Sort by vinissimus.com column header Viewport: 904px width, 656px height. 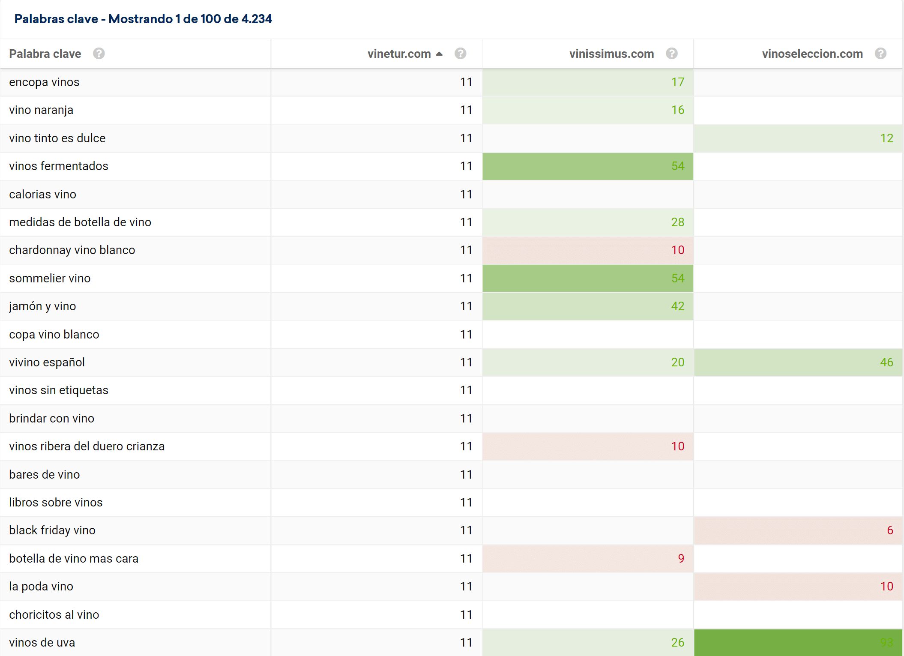[611, 54]
